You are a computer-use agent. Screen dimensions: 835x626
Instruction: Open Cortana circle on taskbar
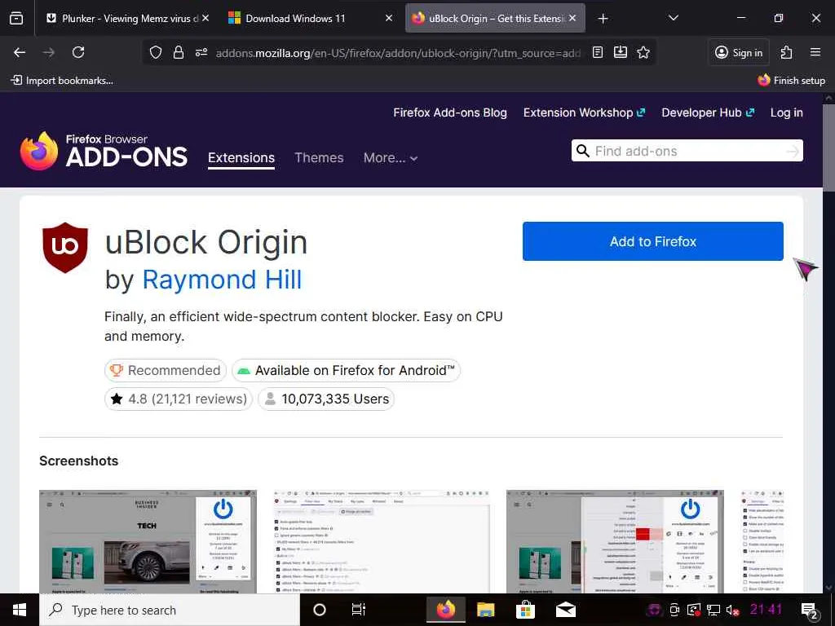[320, 610]
